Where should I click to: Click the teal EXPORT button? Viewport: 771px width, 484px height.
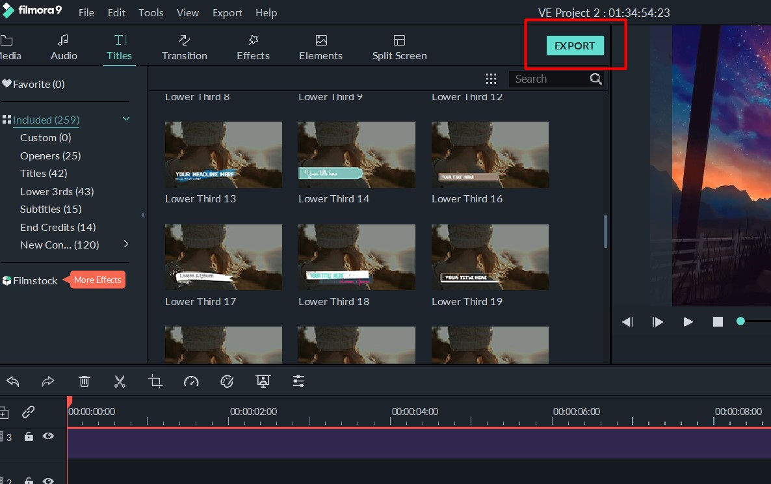[x=575, y=46]
